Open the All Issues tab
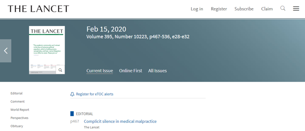Screen dimensions: 305x131 tap(157, 71)
